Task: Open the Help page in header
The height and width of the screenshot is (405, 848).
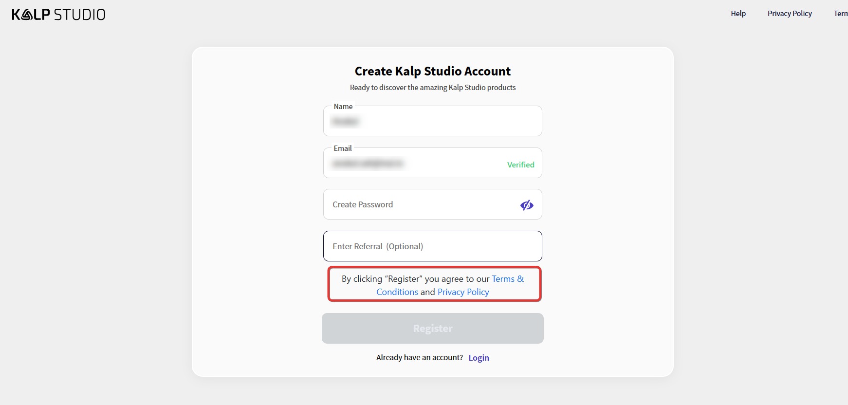Action: point(738,14)
